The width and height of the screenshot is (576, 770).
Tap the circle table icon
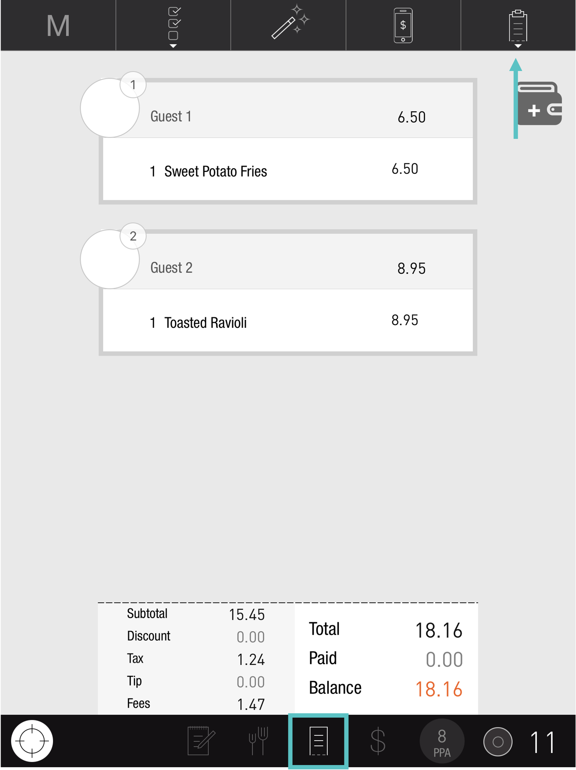(498, 741)
